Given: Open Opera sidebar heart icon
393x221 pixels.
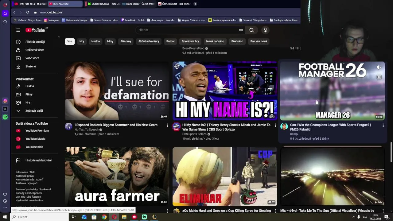Looking at the screenshot, I should (5, 195).
